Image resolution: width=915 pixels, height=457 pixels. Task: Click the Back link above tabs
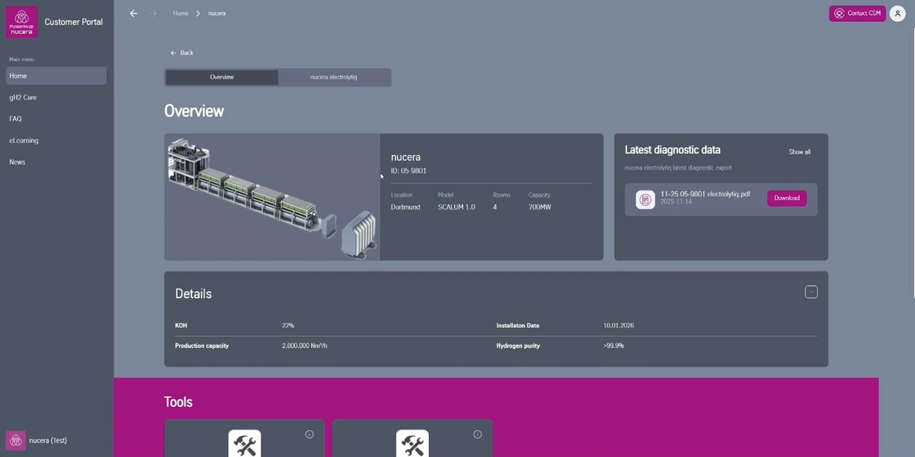[182, 53]
